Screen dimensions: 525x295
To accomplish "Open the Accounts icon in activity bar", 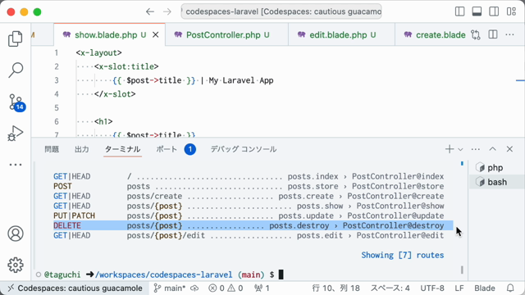I will [16, 234].
